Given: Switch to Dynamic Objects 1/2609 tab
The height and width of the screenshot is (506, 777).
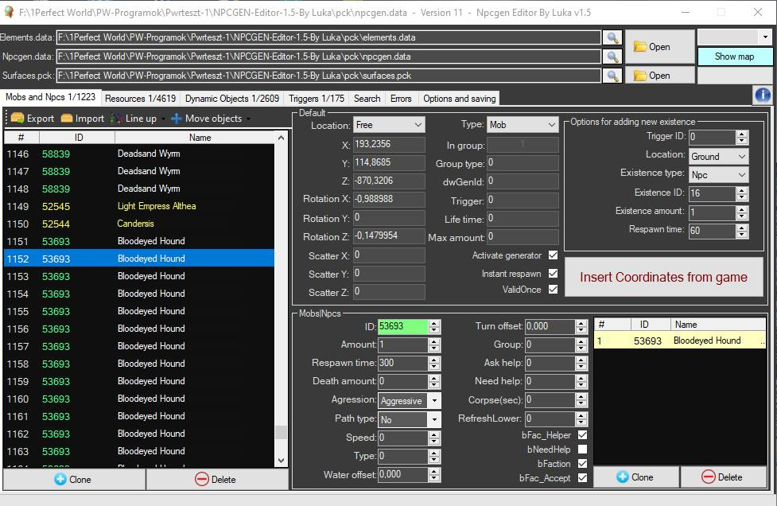Looking at the screenshot, I should tap(232, 99).
